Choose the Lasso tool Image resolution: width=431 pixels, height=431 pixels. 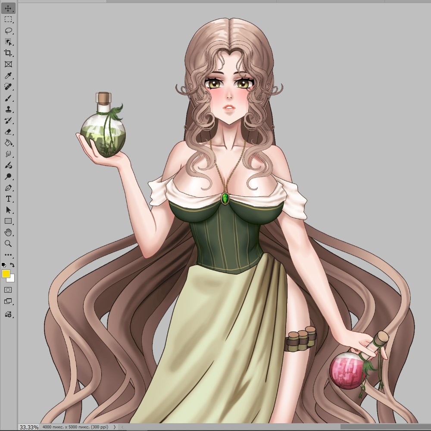pyautogui.click(x=8, y=31)
